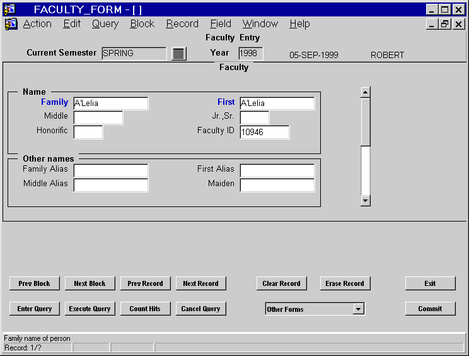Go to Prev Record
The height and width of the screenshot is (356, 469).
(x=146, y=283)
